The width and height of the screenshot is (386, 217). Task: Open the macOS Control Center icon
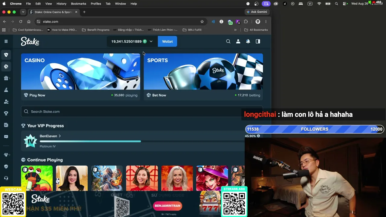[x=345, y=4]
